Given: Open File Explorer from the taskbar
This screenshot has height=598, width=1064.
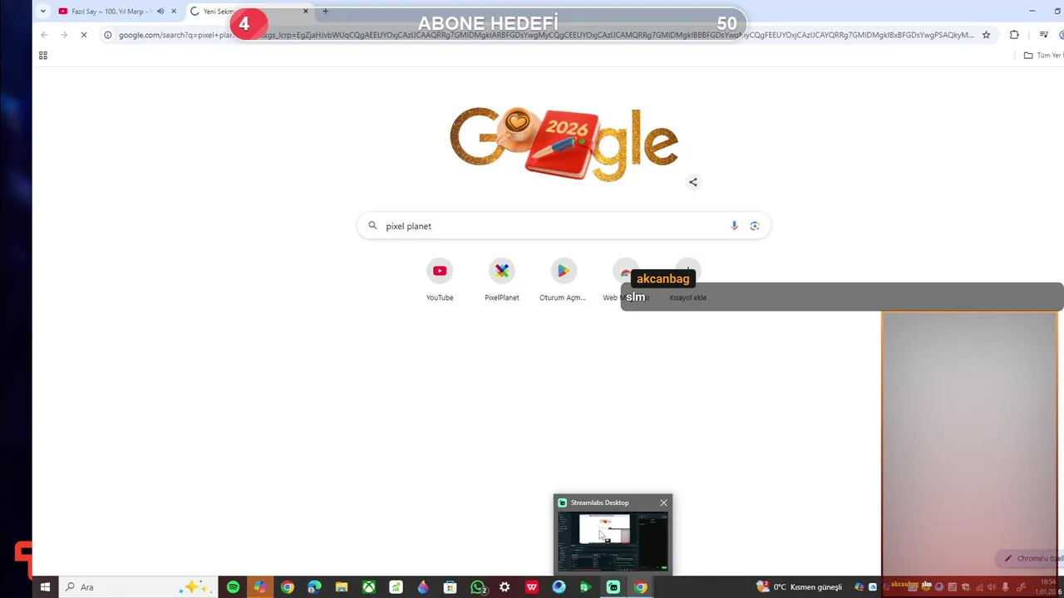Looking at the screenshot, I should coord(342,587).
